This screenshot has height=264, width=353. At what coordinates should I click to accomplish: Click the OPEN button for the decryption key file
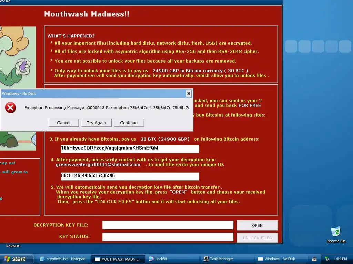pyautogui.click(x=257, y=225)
